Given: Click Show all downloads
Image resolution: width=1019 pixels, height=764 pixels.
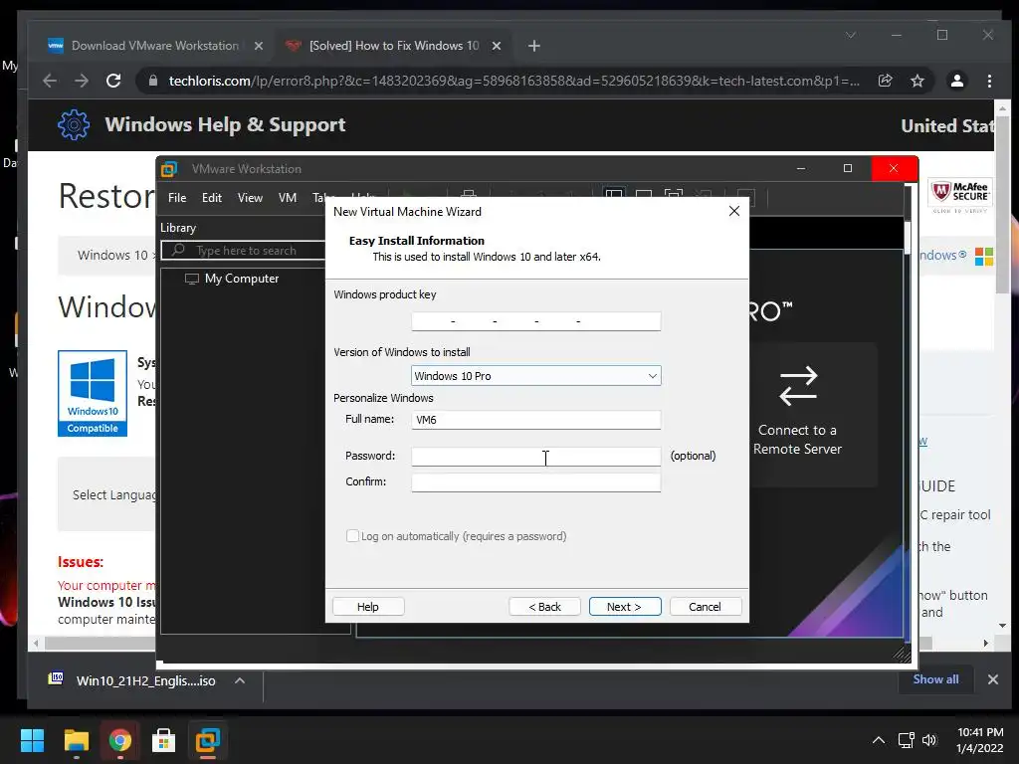Looking at the screenshot, I should click(x=935, y=678).
